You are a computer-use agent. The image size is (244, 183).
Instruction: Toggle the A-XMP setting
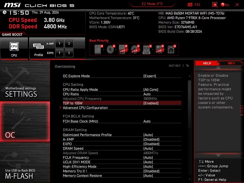(x=122, y=139)
